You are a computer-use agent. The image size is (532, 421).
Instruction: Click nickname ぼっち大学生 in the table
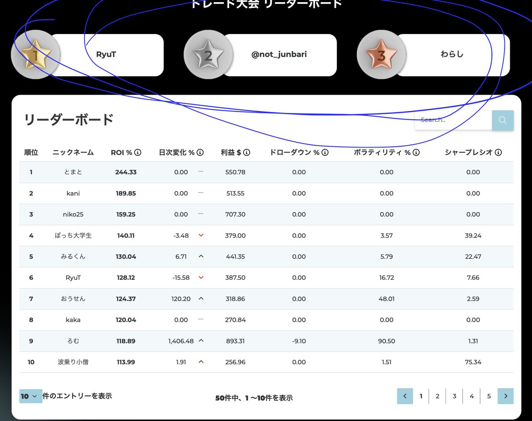coord(73,236)
